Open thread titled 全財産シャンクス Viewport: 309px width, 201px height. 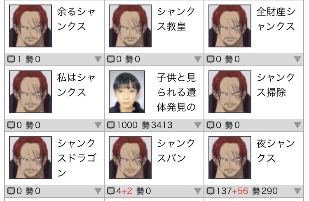[x=276, y=19]
